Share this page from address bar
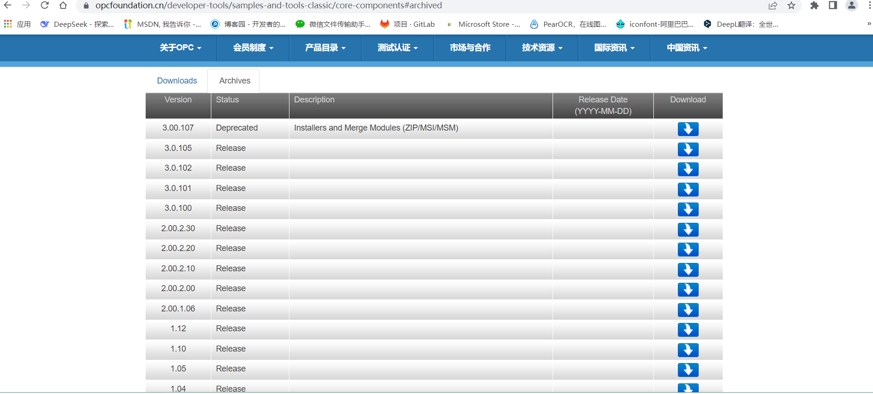 (773, 6)
